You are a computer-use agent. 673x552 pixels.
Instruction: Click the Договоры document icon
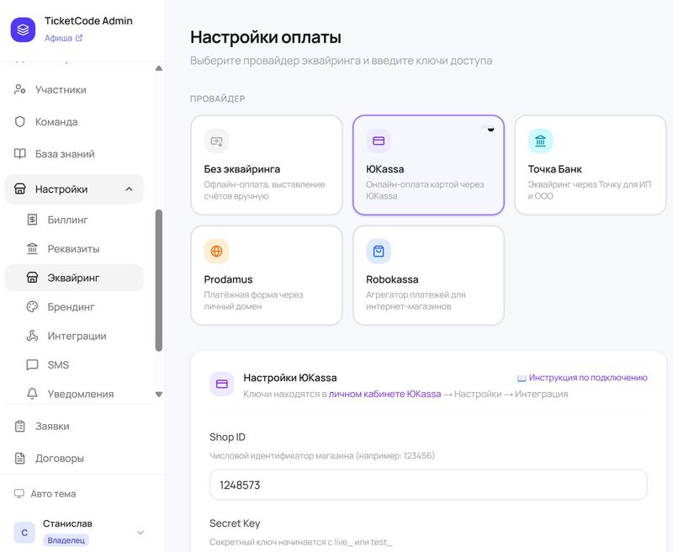[x=19, y=459]
